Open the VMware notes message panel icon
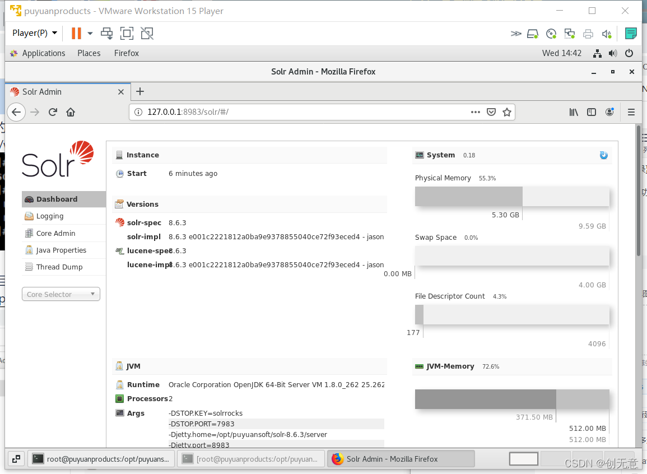This screenshot has width=647, height=474. pyautogui.click(x=631, y=34)
